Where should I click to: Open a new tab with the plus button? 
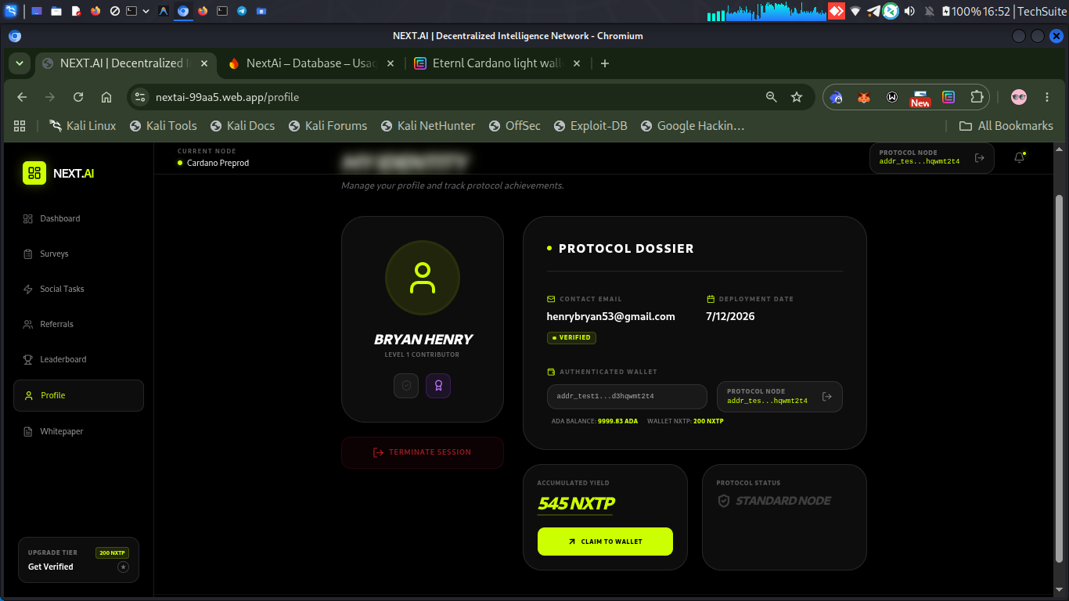(x=605, y=63)
